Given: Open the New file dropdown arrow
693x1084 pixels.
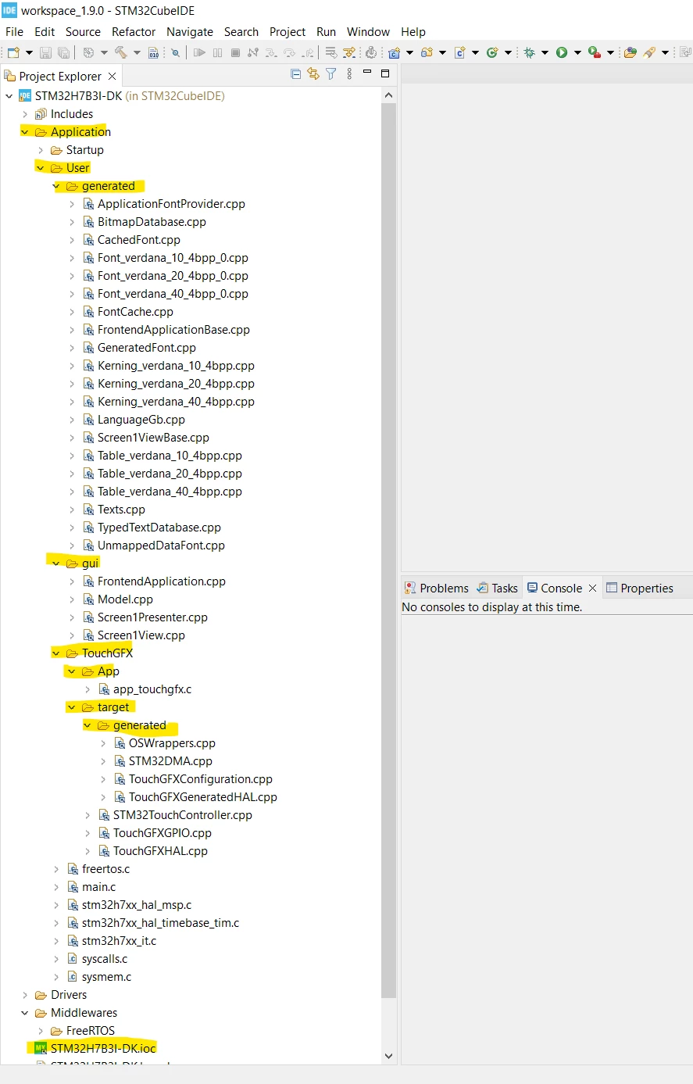Looking at the screenshot, I should tap(29, 52).
